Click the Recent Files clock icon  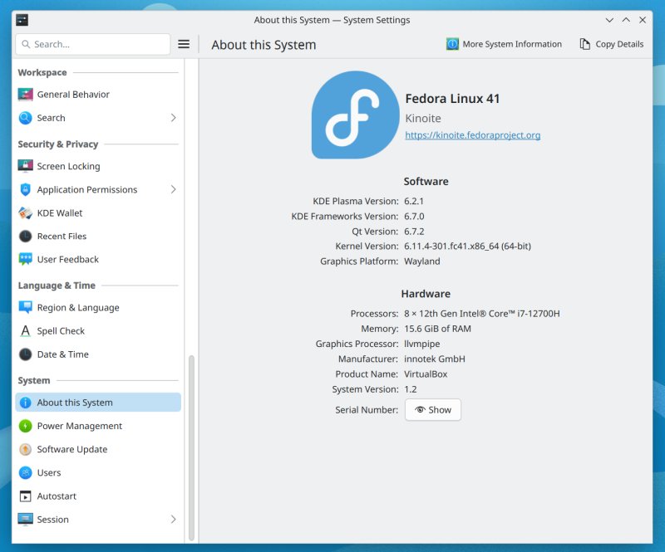tap(26, 236)
